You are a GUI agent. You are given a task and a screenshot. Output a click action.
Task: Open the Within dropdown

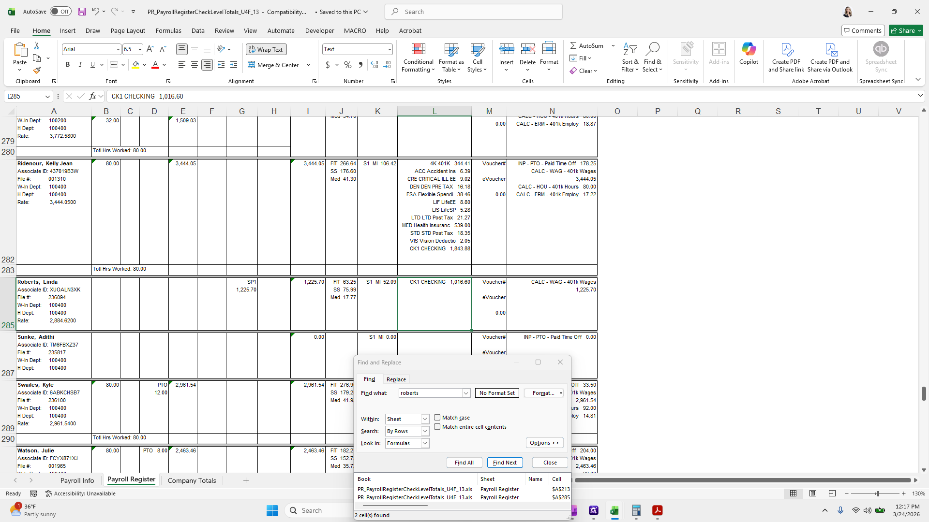click(425, 419)
